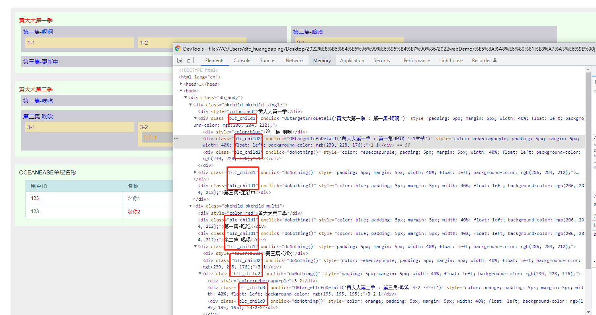Click the OCEANBASE单层名称 title
596x315 pixels.
[48, 172]
